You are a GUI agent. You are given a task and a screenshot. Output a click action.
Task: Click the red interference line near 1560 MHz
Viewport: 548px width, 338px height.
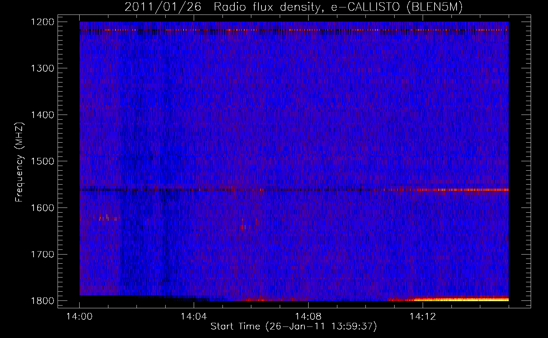coord(294,190)
